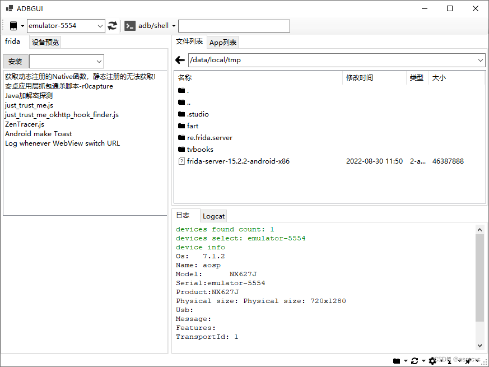
Task: Expand the adb/shell mode dropdown arrow
Action: coord(174,26)
